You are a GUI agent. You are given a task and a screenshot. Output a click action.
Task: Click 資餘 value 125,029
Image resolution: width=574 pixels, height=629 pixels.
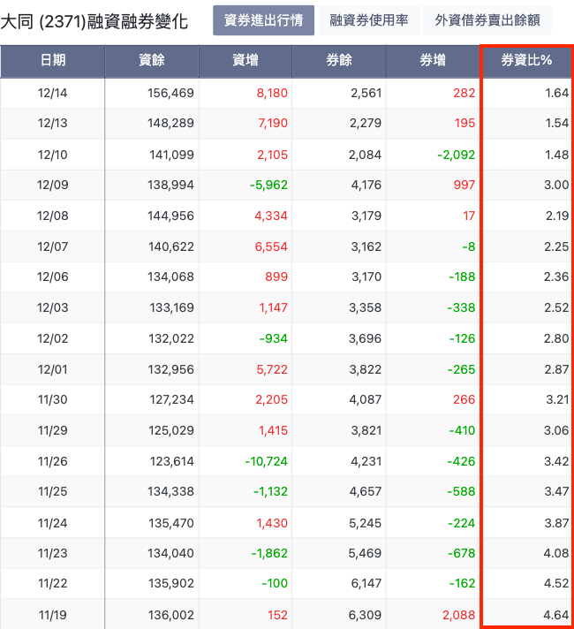pyautogui.click(x=171, y=430)
